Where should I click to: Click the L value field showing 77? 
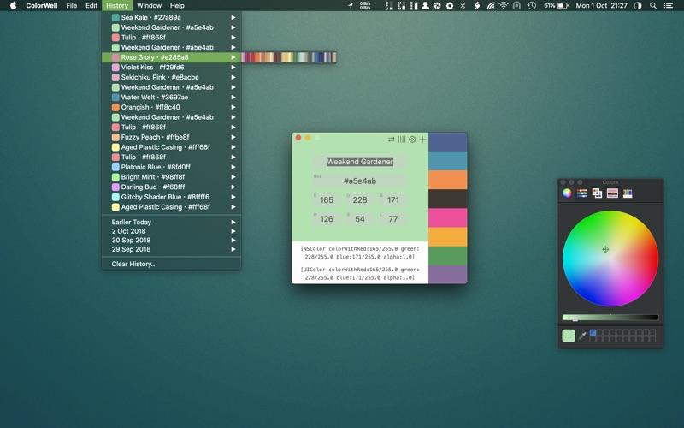point(393,219)
